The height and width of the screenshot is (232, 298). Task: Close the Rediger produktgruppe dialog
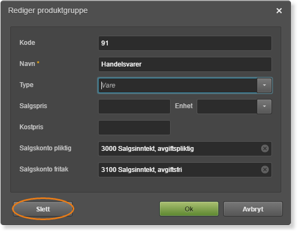[279, 11]
